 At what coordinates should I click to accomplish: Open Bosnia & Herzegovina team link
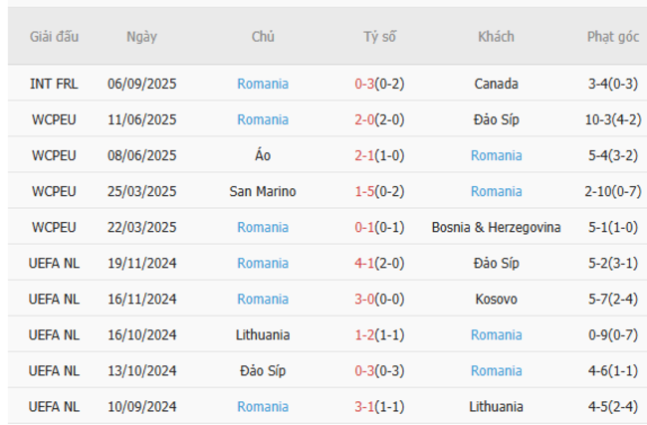(496, 227)
